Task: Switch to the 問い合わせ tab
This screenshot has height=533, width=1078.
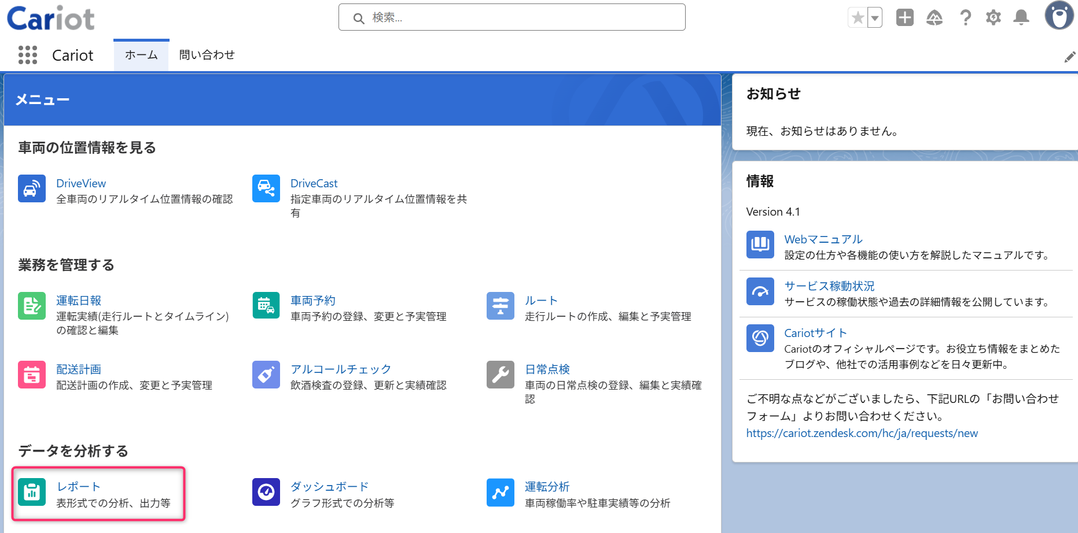Action: 207,55
